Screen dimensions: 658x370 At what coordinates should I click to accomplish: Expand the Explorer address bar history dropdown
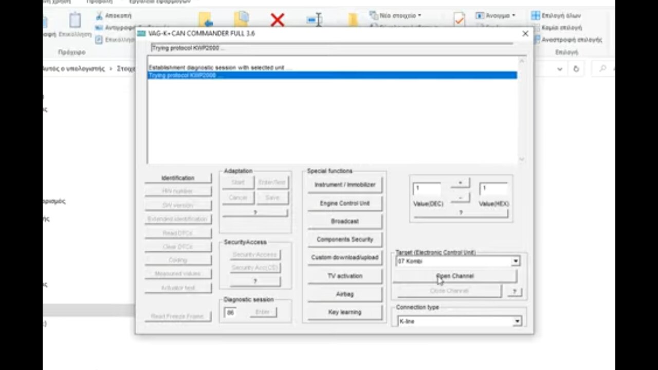560,68
